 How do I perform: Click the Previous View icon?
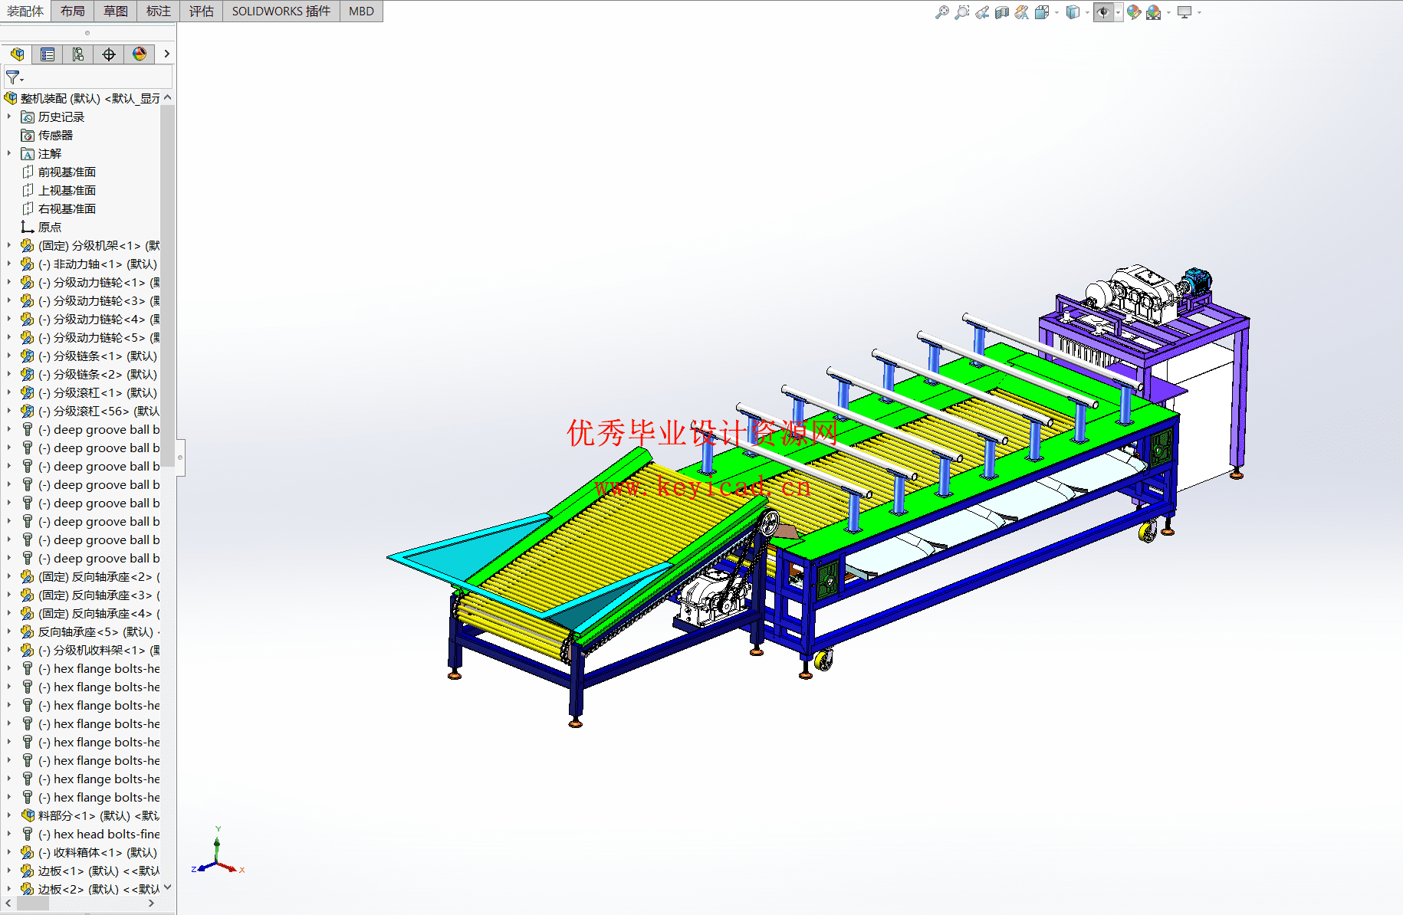[982, 12]
